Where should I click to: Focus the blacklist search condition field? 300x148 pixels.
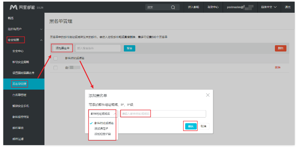pyautogui.click(x=98, y=49)
